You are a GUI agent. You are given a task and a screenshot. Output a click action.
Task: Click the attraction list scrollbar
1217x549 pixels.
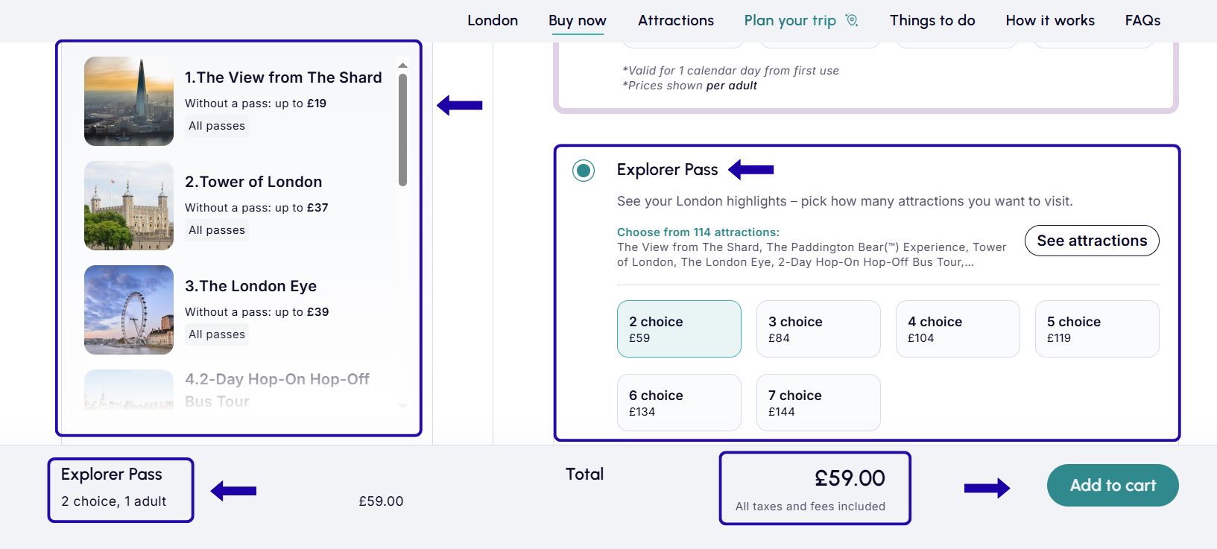pos(403,119)
